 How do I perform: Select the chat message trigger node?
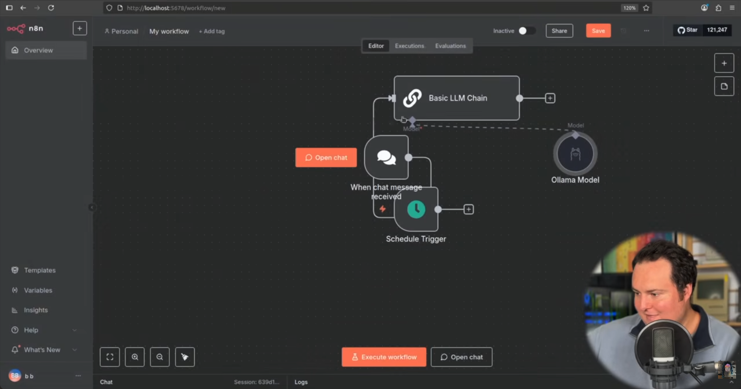386,157
